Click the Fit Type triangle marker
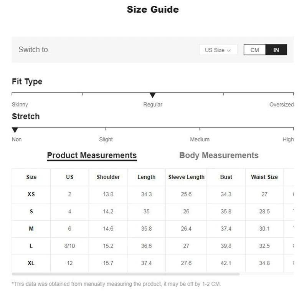The height and width of the screenshot is (299, 307). click(x=152, y=95)
